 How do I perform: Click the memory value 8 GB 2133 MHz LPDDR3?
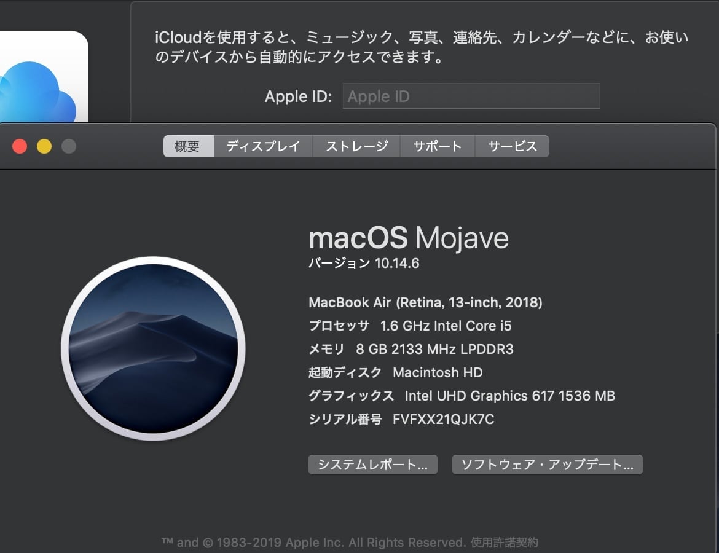tap(434, 349)
